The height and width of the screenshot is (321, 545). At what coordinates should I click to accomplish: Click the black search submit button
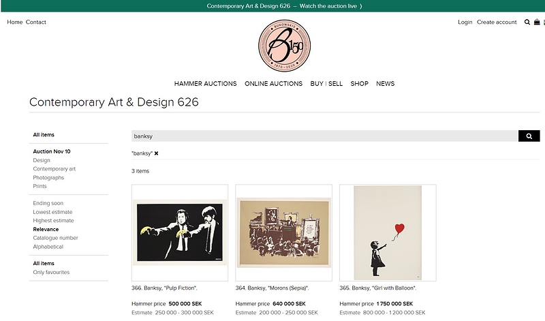pyautogui.click(x=529, y=136)
